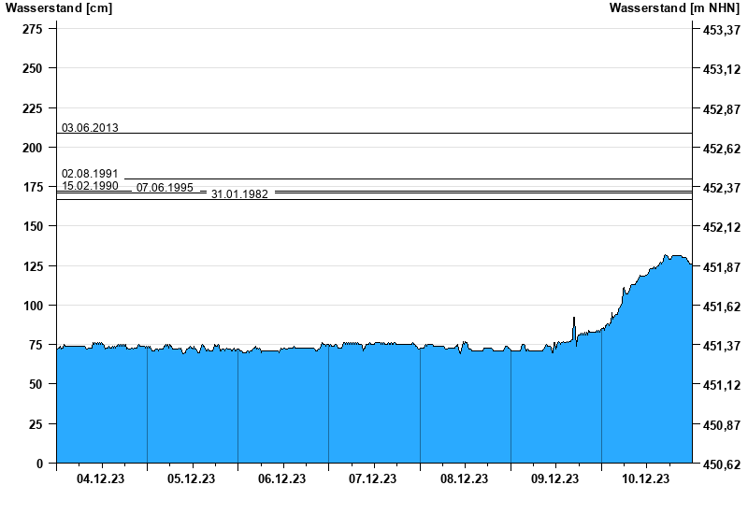Click the water level peak on 10.12.23

click(668, 256)
